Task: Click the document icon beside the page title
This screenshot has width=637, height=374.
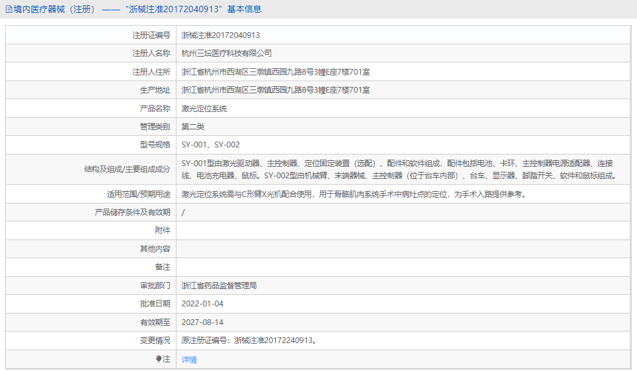Action: click(x=8, y=10)
